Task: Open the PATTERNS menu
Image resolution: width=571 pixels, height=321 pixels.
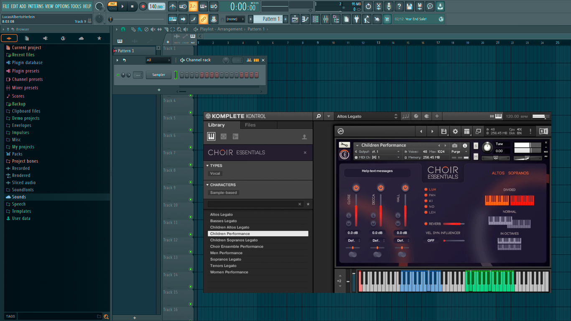Action: pos(36,6)
